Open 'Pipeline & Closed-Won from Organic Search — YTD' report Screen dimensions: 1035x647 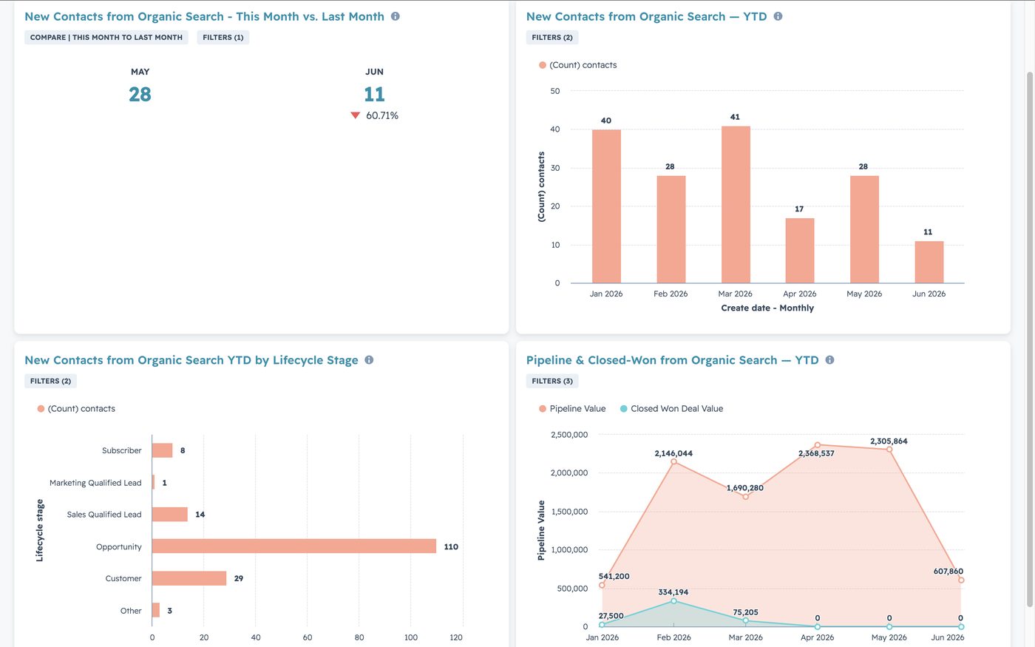pos(672,360)
